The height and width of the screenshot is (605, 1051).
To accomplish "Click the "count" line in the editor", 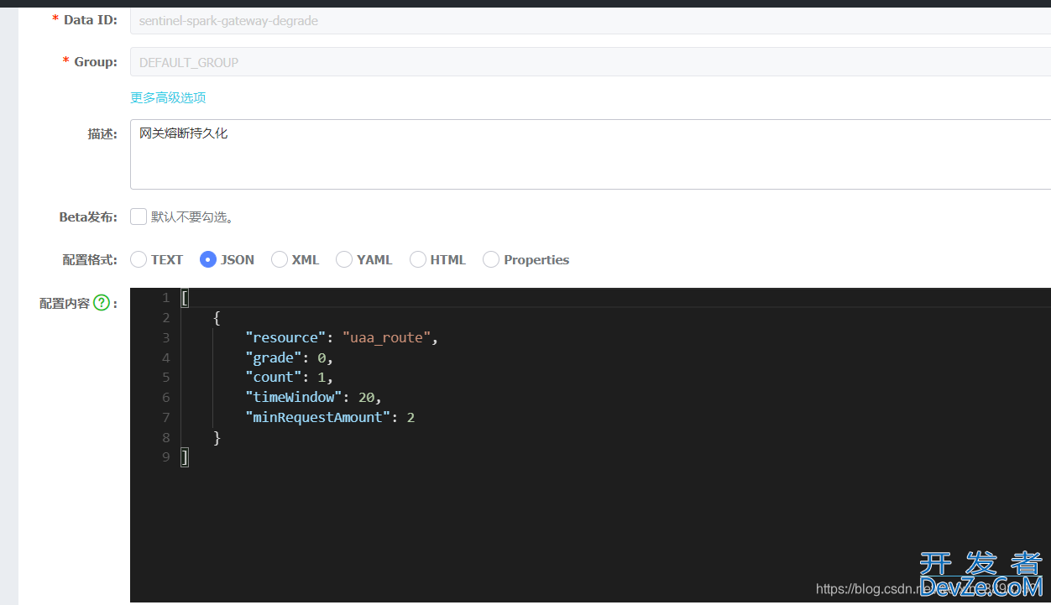I will pos(290,378).
